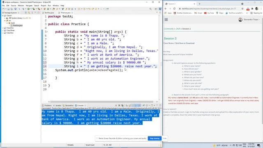263x148 pixels.
Task: Click the Save icon in Eclipse toolbar
Action: tap(9, 9)
